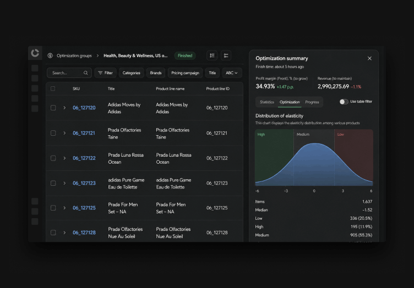This screenshot has height=288, width=414.
Task: Close the Optimization summary panel
Action: click(x=369, y=58)
